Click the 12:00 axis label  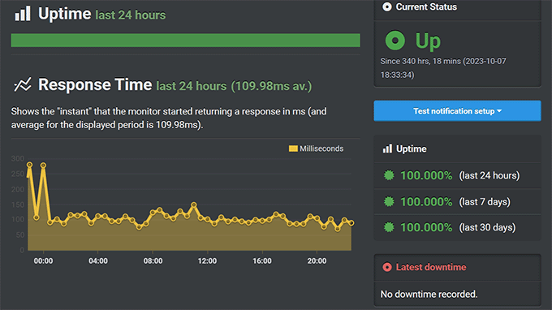207,260
